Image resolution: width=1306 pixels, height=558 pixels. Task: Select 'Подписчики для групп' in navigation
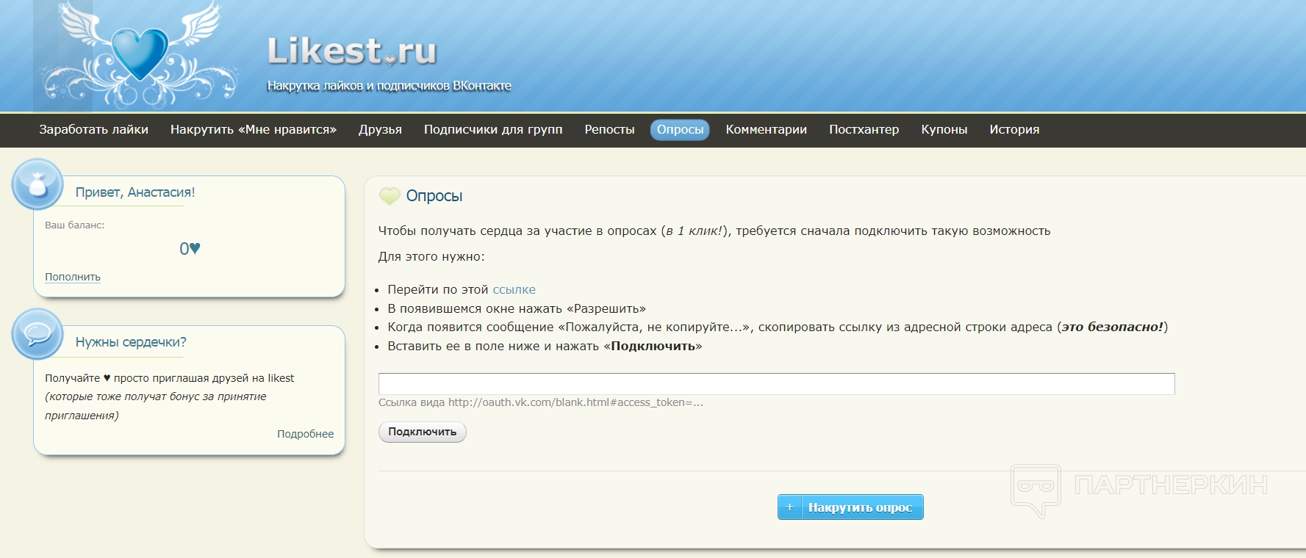point(493,130)
